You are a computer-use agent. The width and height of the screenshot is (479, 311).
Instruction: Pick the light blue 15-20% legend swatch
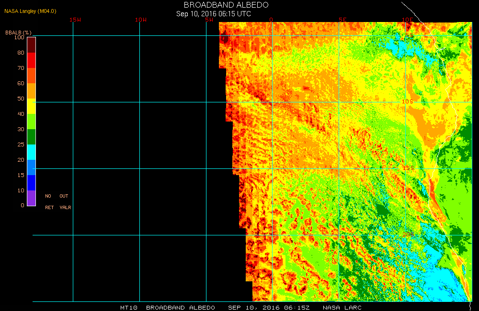tap(32, 167)
